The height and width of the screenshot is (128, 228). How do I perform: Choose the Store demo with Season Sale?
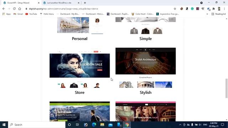80,68
